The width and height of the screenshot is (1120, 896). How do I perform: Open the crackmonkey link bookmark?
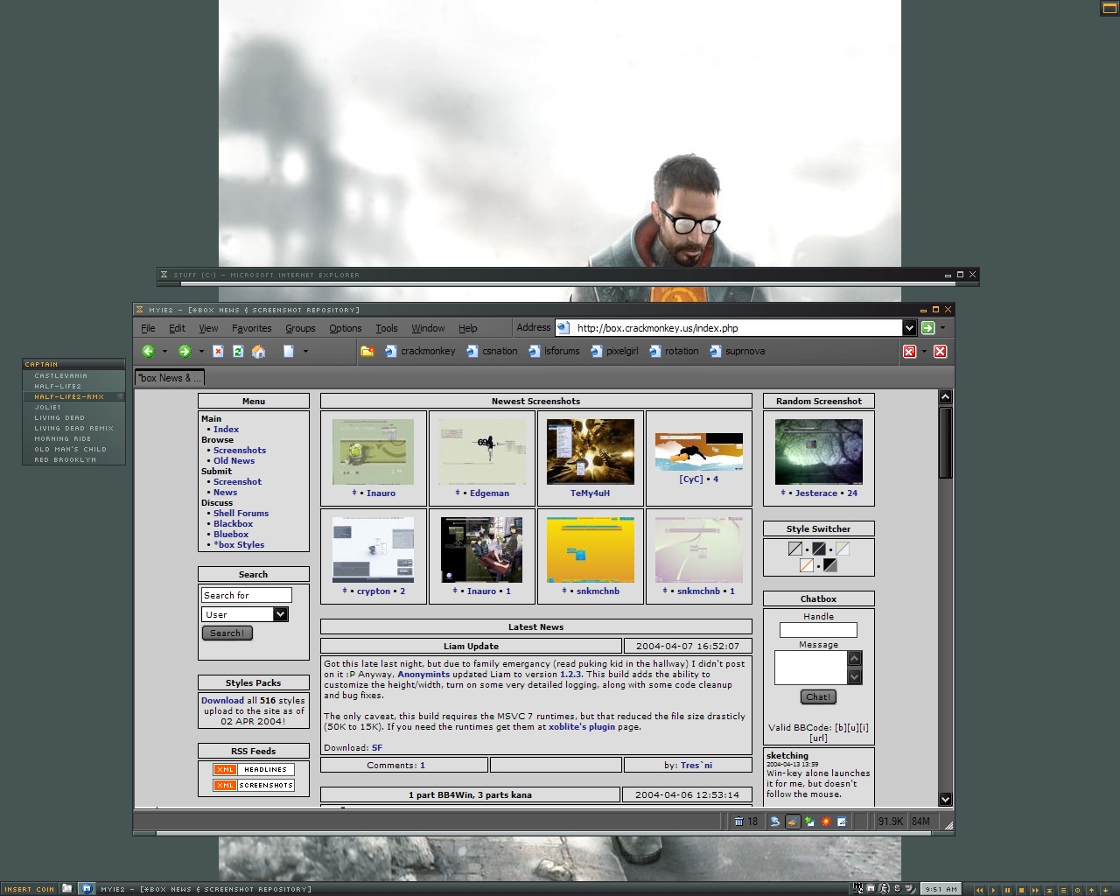[420, 351]
